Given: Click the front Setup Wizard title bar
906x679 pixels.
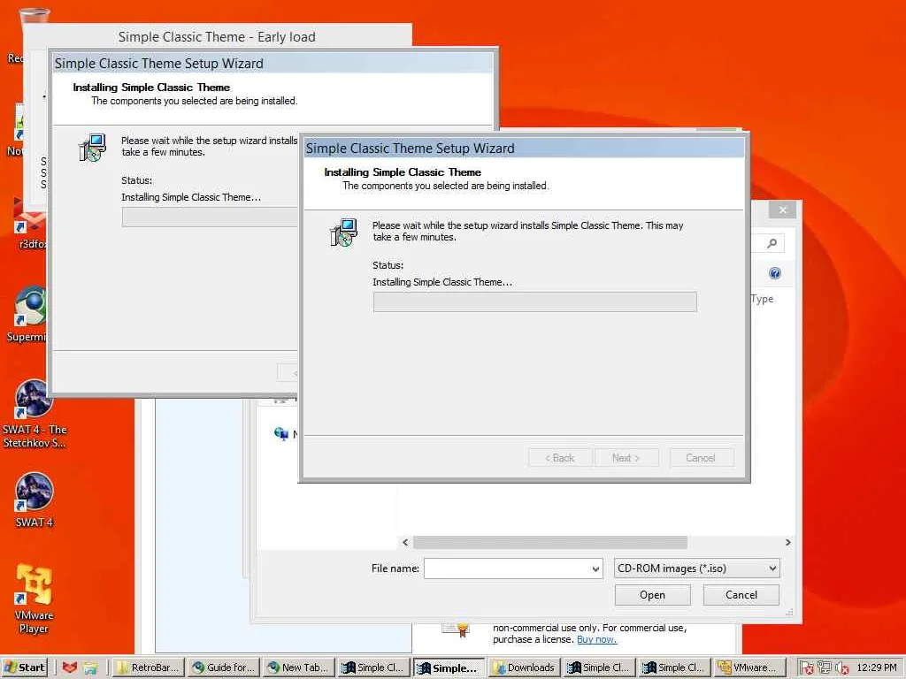Looking at the screenshot, I should coord(524,149).
